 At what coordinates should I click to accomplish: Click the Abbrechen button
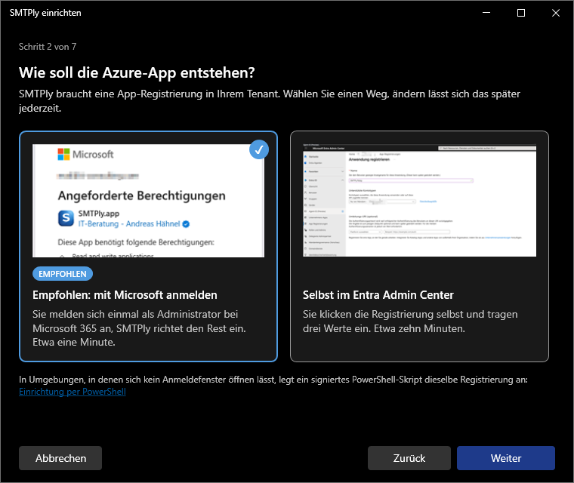click(x=60, y=458)
